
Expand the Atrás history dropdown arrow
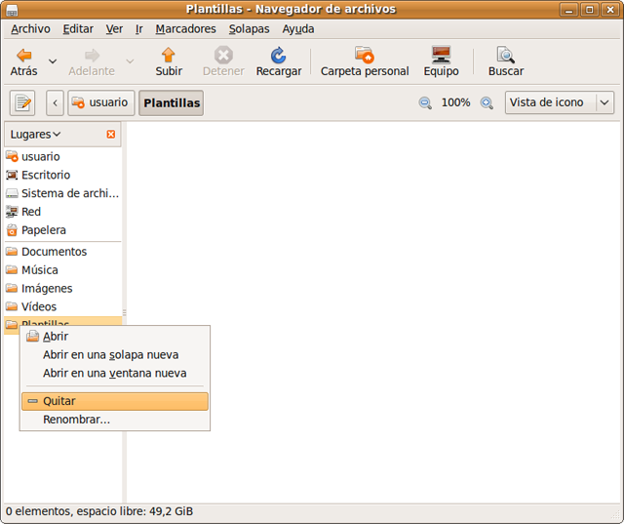[53, 61]
